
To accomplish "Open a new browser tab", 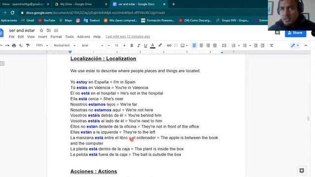I will click(173, 4).
